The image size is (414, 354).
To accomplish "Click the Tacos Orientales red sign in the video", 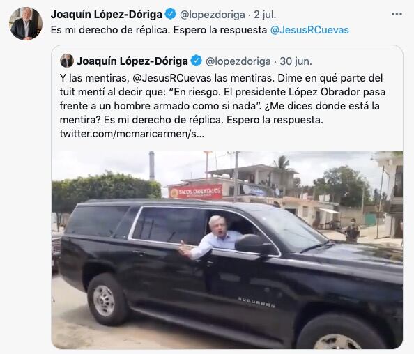I will click(x=196, y=192).
